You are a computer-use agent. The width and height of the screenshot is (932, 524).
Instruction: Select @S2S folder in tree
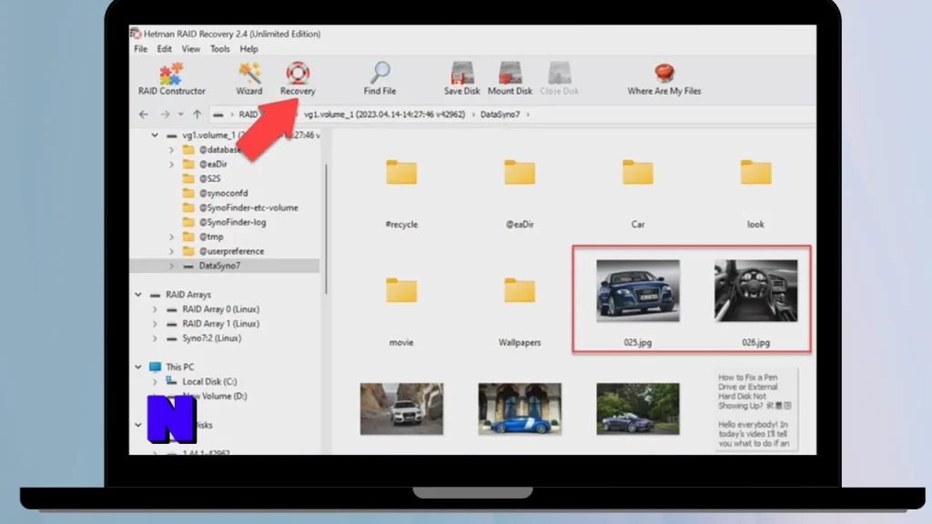point(210,178)
